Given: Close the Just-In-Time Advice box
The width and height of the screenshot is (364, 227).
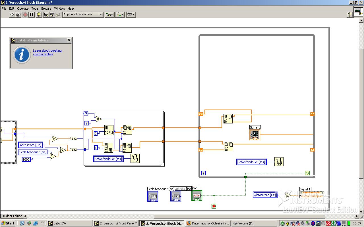Looking at the screenshot, I should click(x=69, y=40).
